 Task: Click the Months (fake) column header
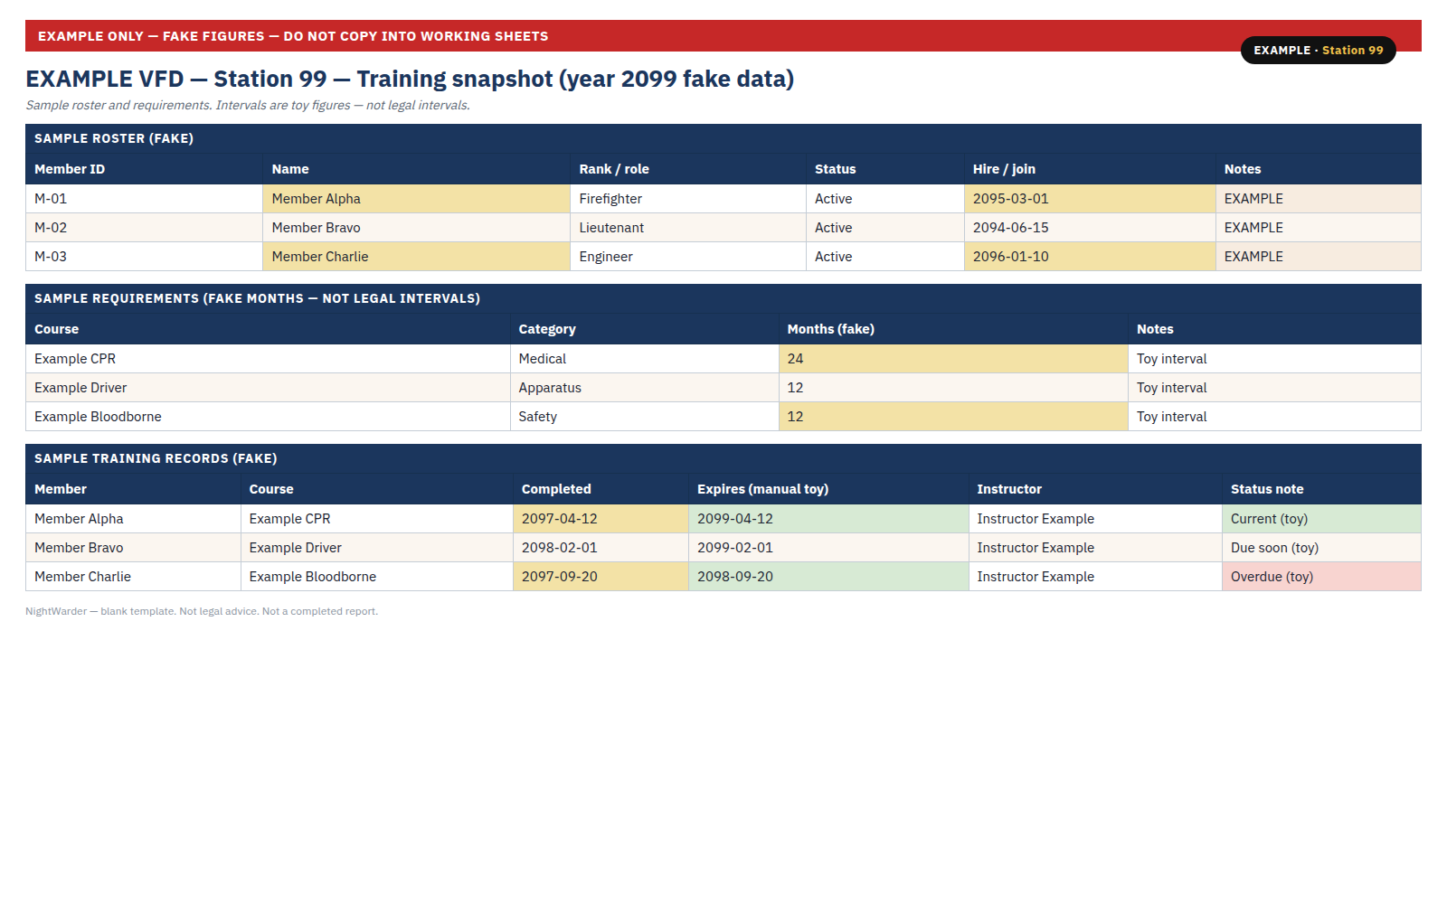point(953,329)
